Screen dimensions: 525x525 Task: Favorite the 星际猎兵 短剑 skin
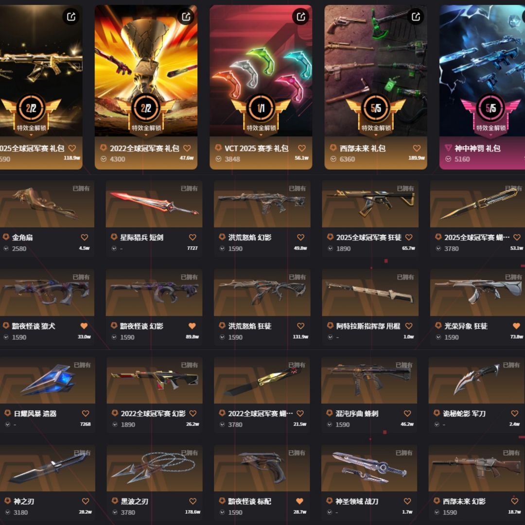(x=192, y=237)
